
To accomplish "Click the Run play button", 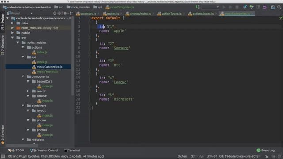I will 224,7.
